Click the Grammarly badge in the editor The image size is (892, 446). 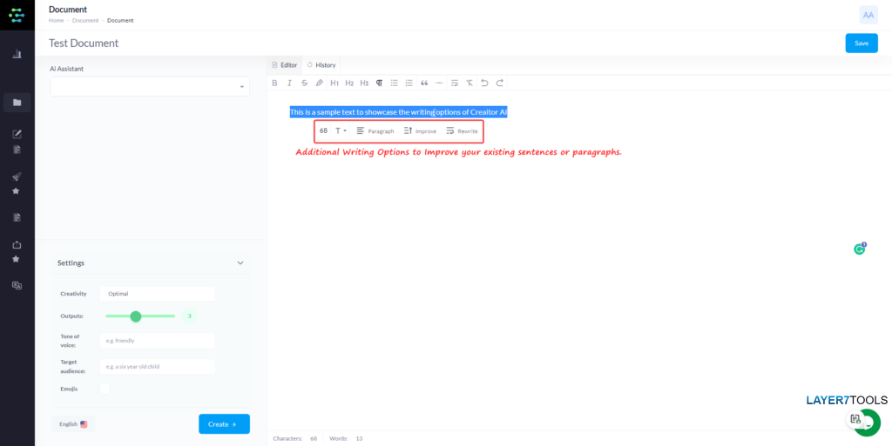860,249
